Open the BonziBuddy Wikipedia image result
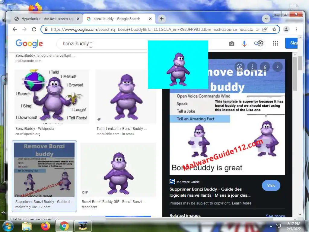Viewport: 309px width, 232px height. (x=52, y=97)
